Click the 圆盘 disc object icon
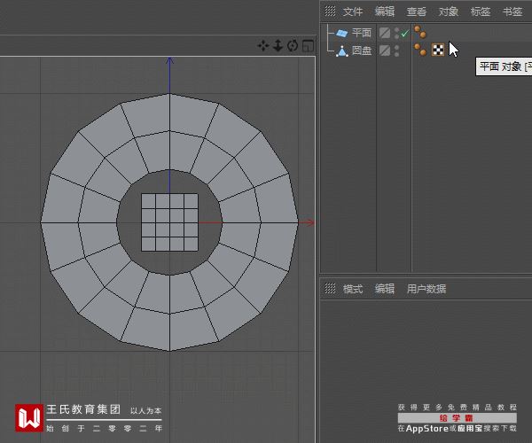The image size is (532, 443). 342,51
